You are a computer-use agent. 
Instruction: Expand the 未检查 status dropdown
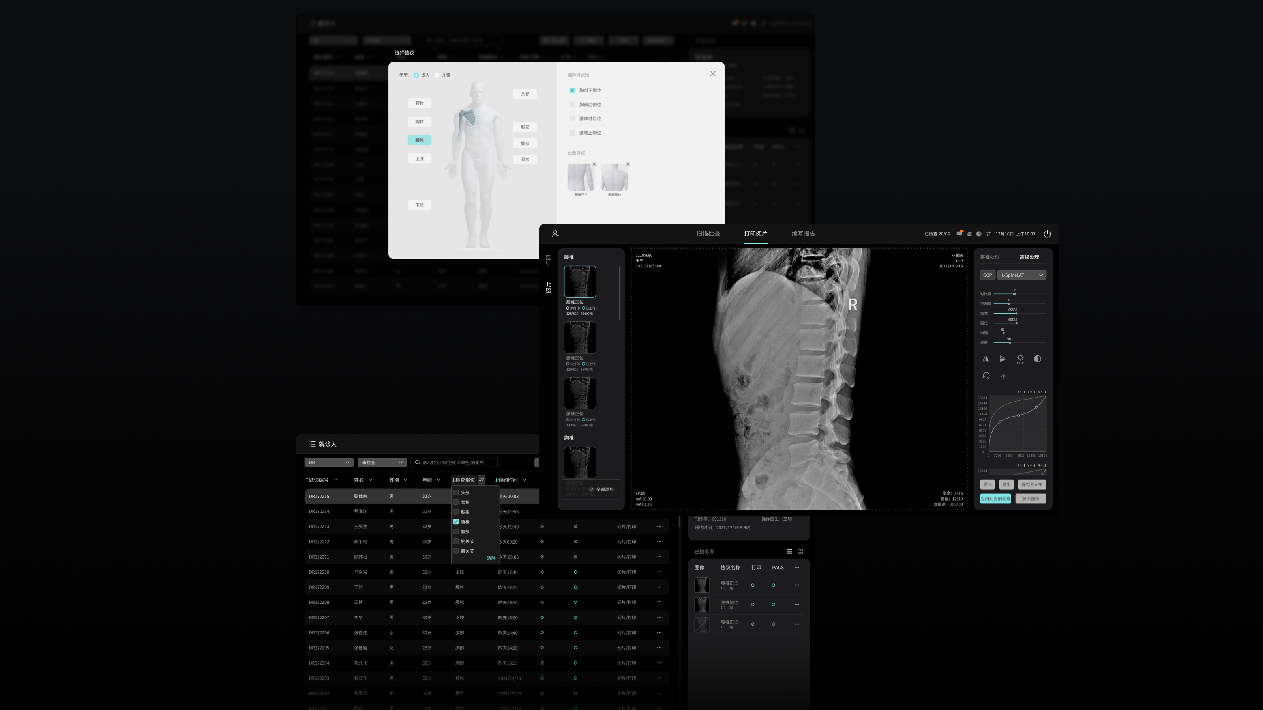click(x=382, y=463)
